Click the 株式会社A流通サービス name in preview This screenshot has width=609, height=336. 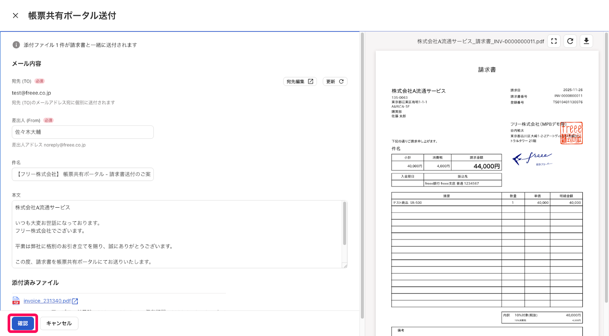point(419,91)
